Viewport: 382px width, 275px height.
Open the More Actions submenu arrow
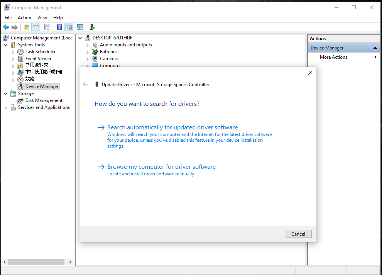(375, 57)
